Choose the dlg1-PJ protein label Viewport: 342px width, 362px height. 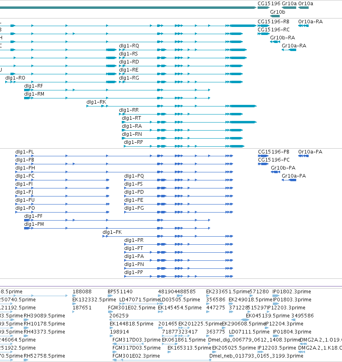pos(24,192)
